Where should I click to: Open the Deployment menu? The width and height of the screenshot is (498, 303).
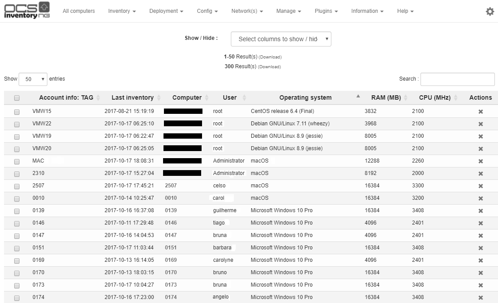point(166,11)
